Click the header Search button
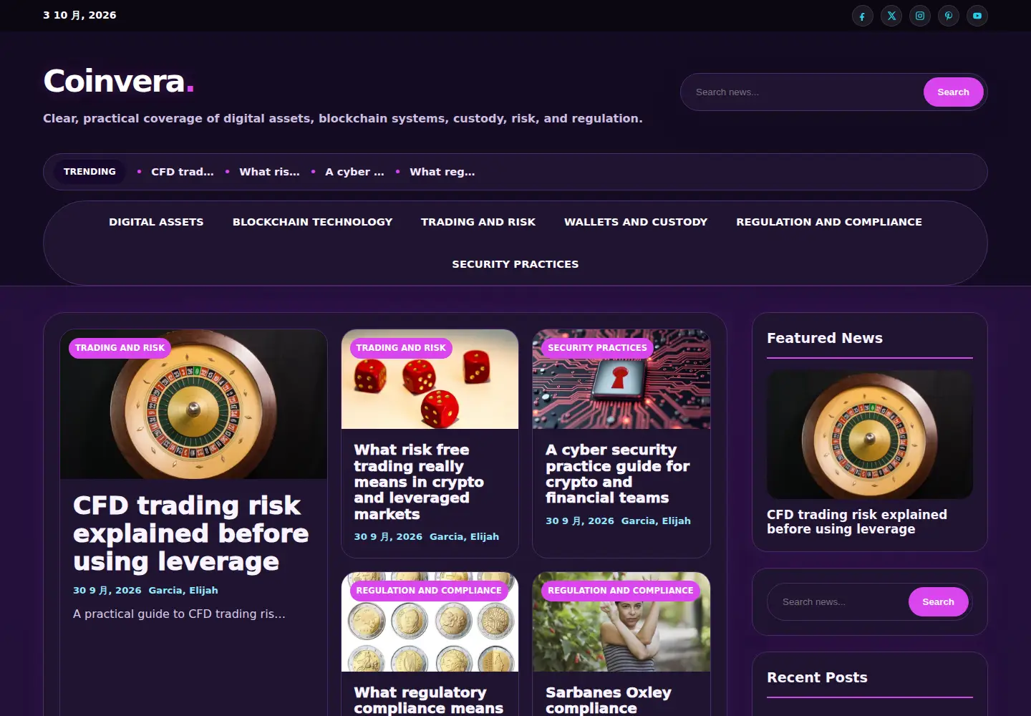 [953, 92]
